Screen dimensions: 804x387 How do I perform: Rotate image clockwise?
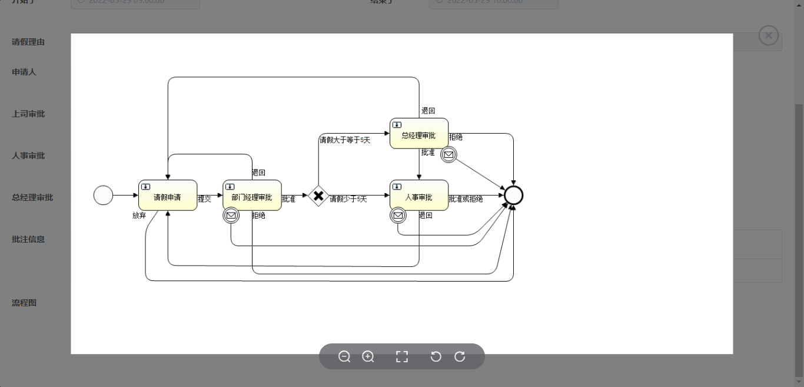460,356
